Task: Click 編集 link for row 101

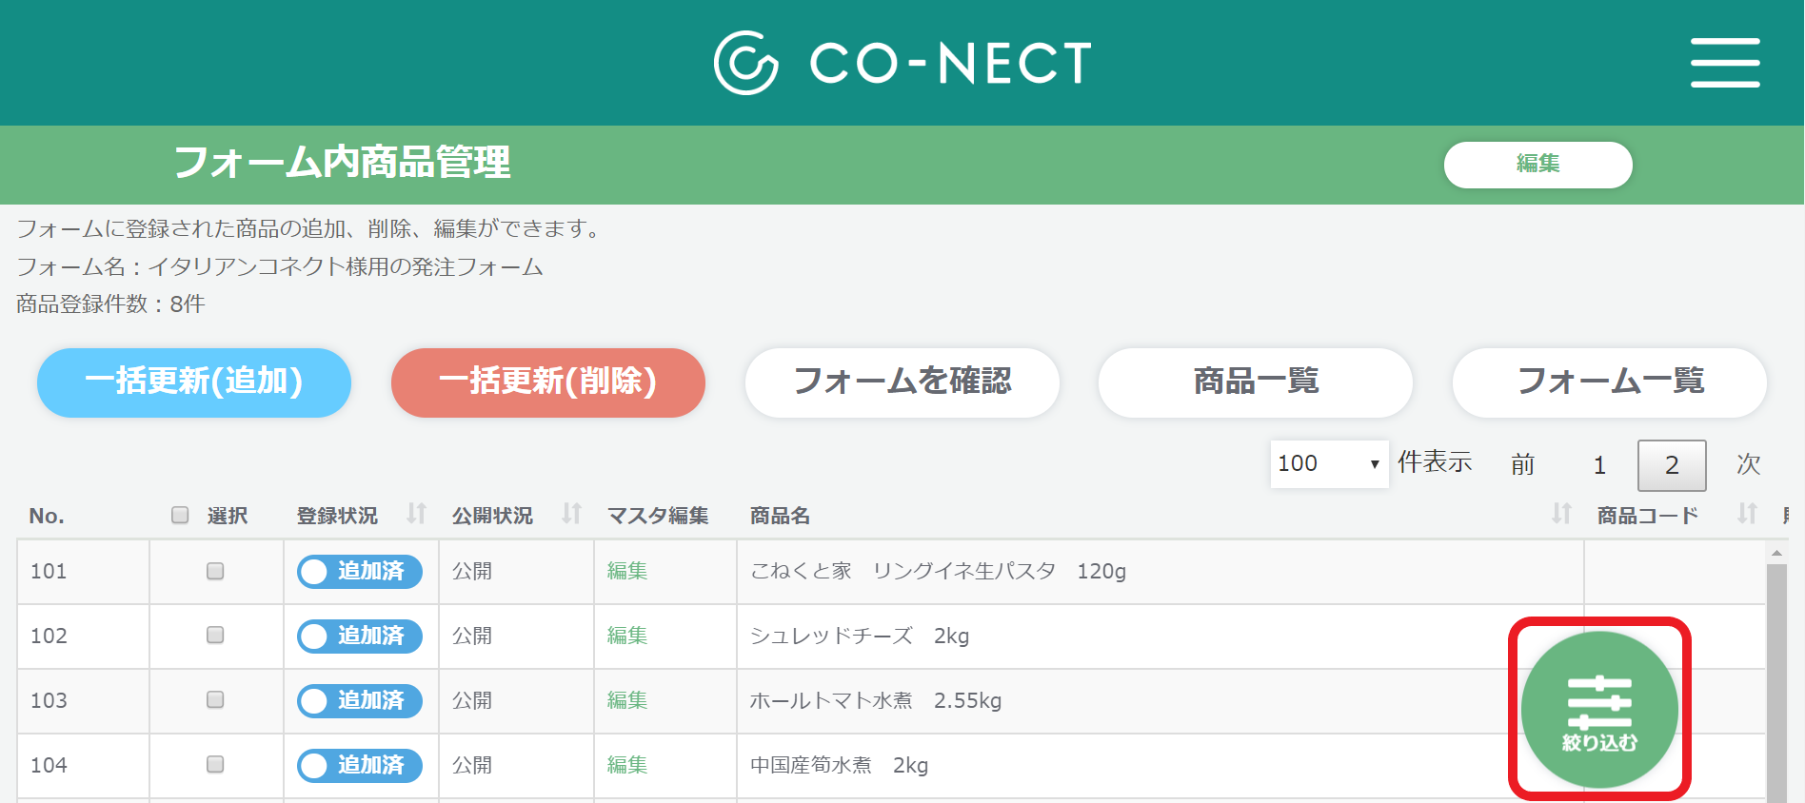Action: pos(627,571)
